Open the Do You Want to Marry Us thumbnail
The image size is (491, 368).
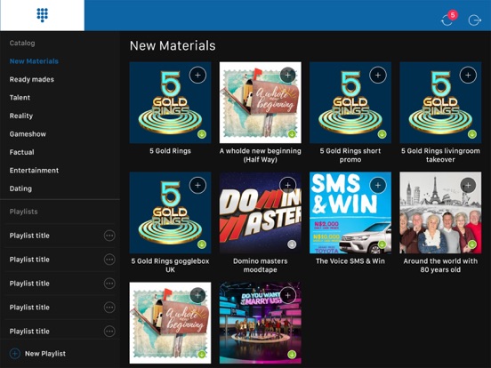(x=261, y=323)
